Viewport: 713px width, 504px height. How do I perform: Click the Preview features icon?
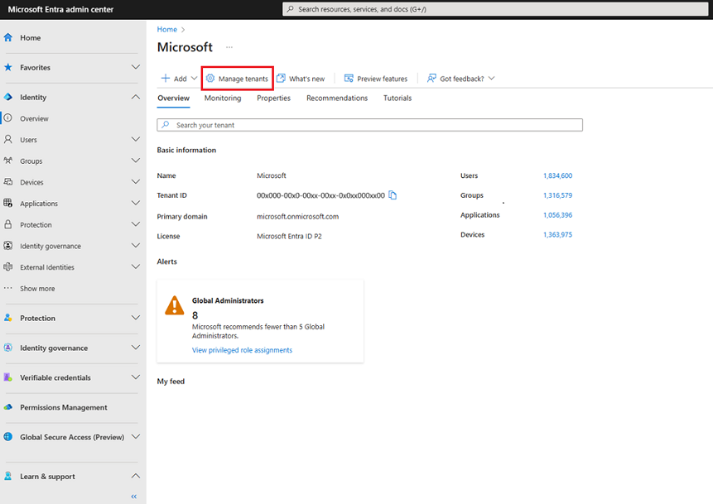349,78
